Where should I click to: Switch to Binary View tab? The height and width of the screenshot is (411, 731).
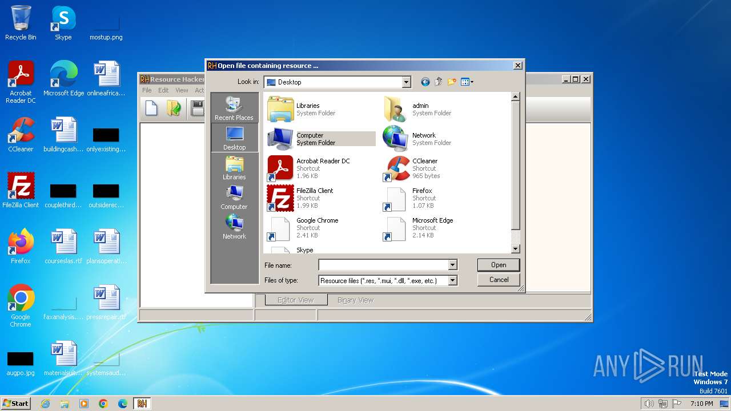(x=355, y=300)
